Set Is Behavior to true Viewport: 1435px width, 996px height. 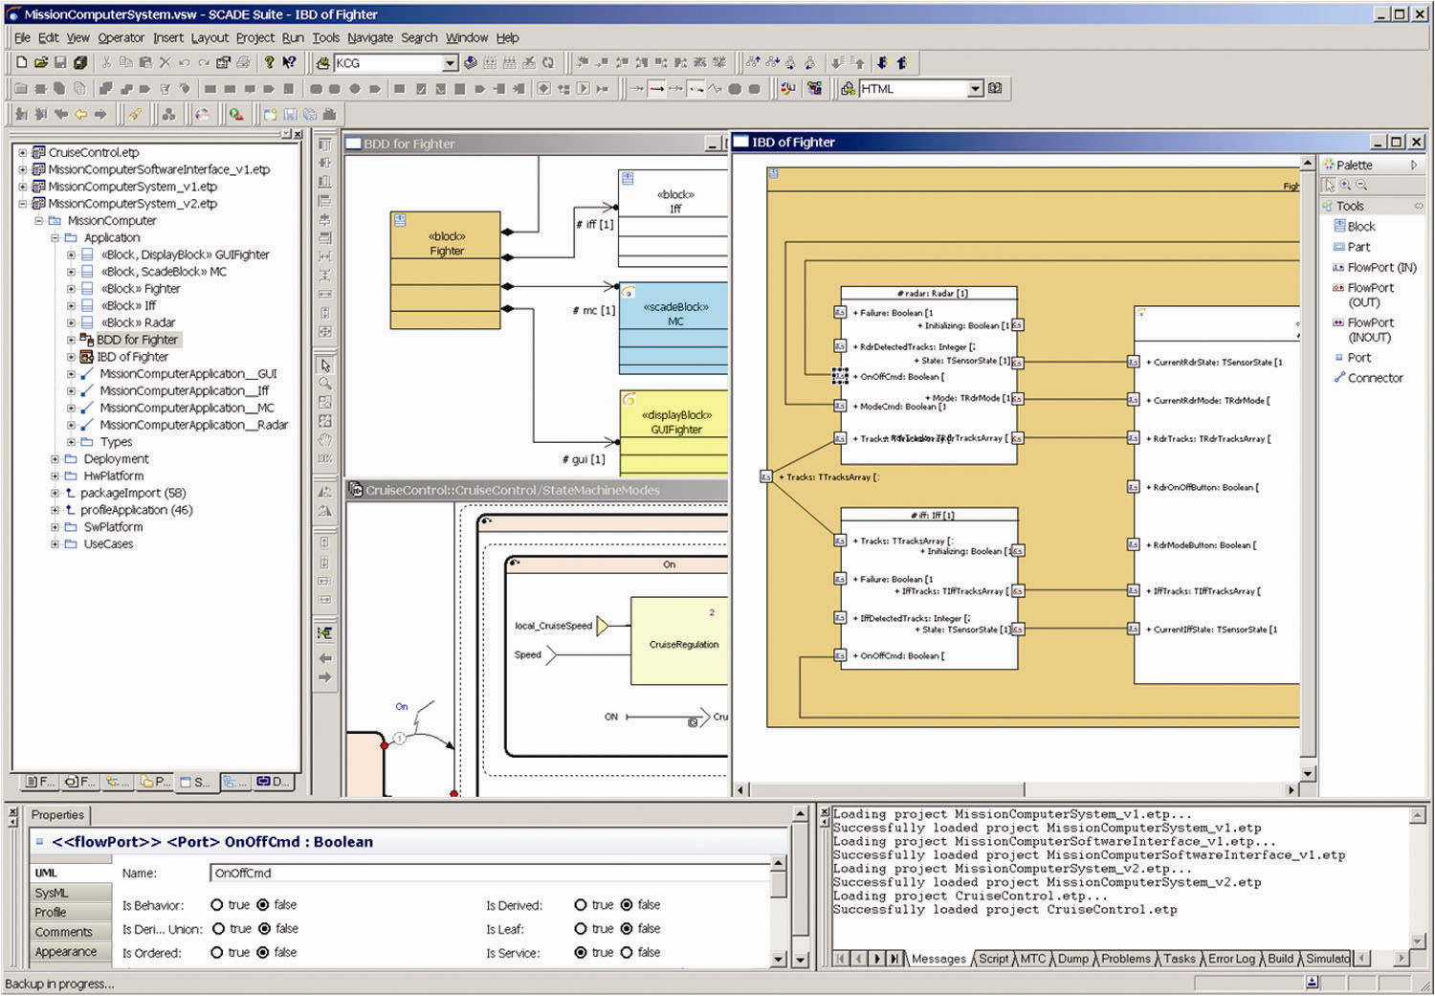click(217, 905)
